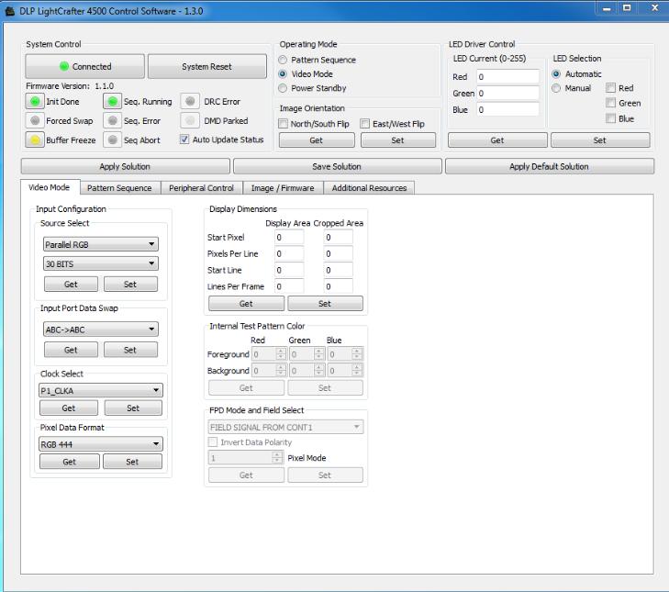Viewport: 669px width, 592px height.
Task: Select Video Mode operating mode radio
Action: tap(283, 73)
